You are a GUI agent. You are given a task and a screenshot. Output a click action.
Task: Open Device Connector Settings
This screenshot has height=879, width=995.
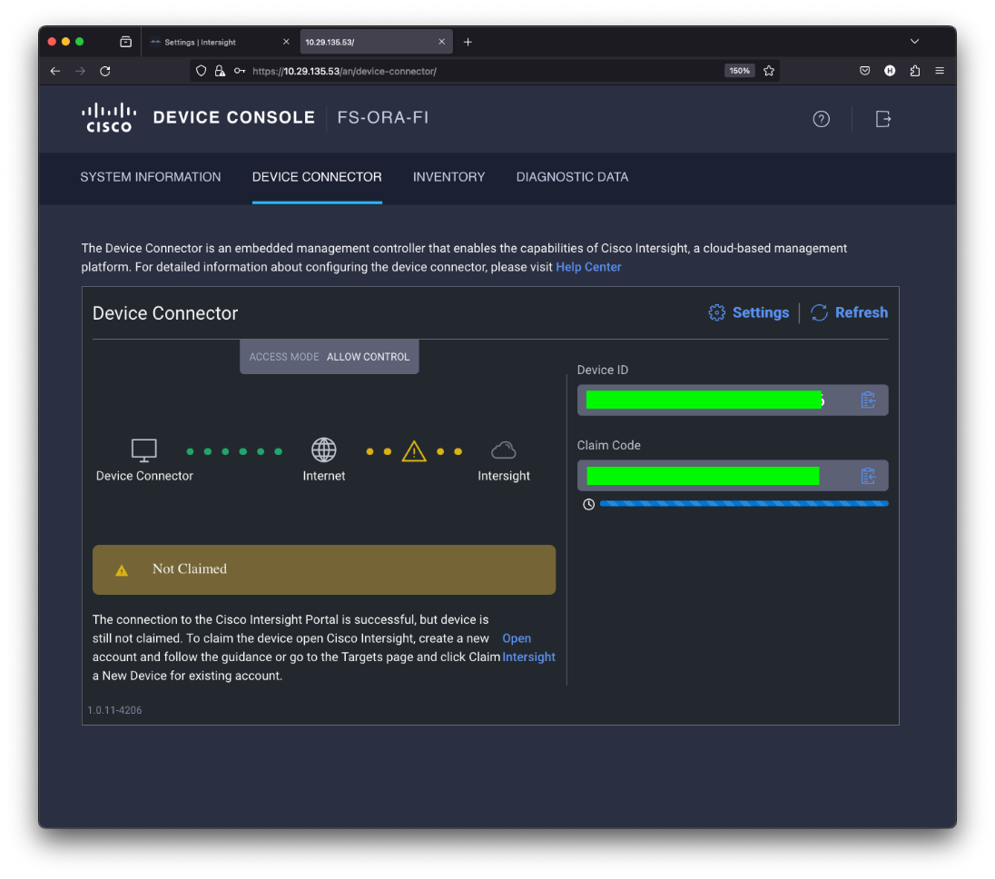(x=749, y=312)
